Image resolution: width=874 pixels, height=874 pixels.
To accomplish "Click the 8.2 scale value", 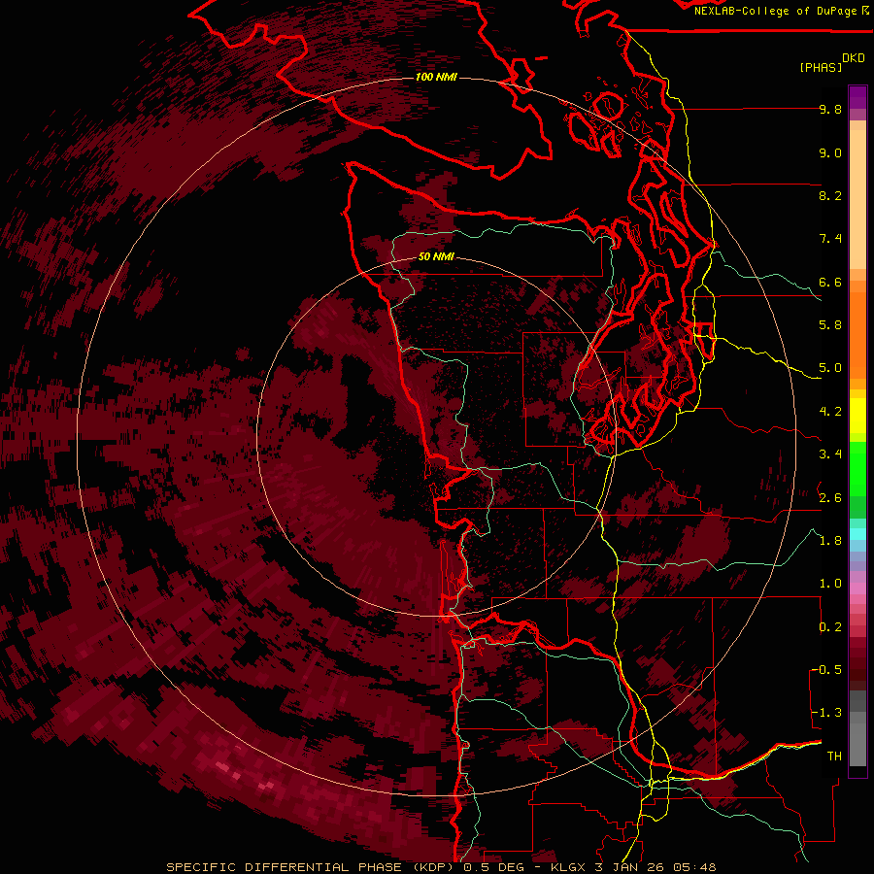I will [x=830, y=195].
